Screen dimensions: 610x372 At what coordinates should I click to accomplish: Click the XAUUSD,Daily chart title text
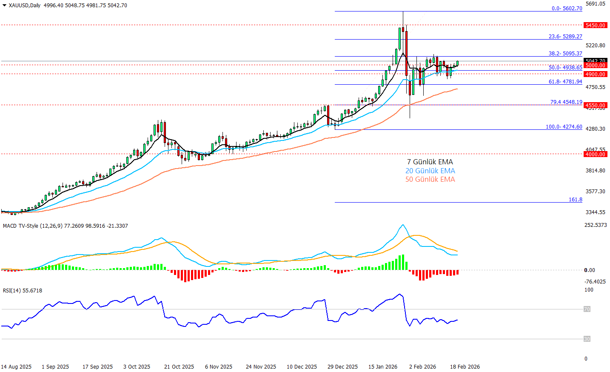pos(25,6)
